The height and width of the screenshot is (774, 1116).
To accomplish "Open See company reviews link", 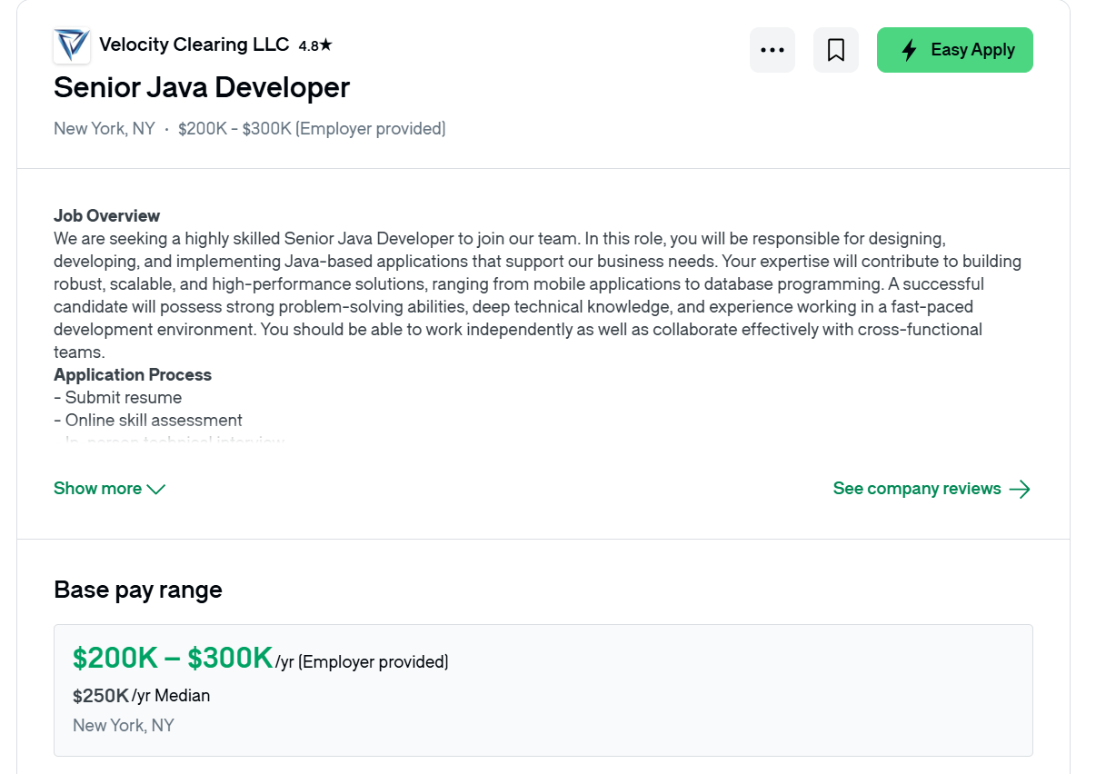I will 917,489.
